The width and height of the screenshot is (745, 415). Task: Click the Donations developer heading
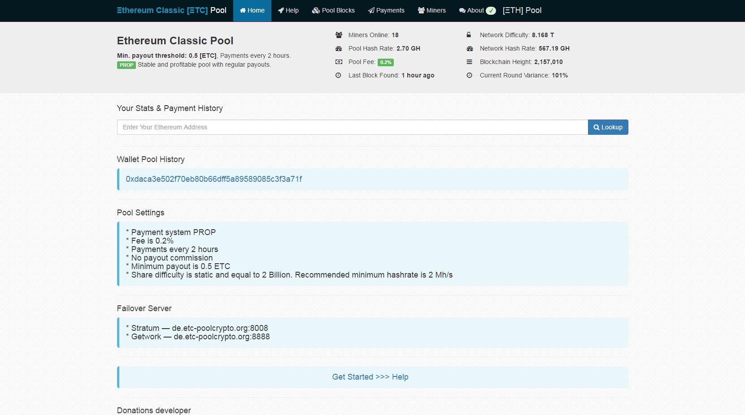click(x=154, y=411)
